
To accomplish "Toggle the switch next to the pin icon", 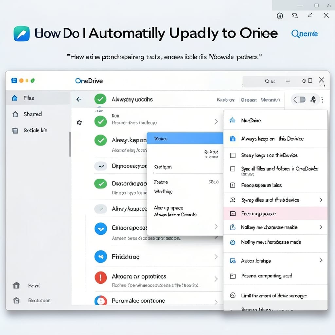I will [299, 99].
